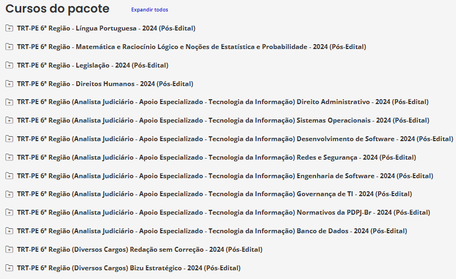Expand the Banco de Dados folder icon

tap(9, 231)
